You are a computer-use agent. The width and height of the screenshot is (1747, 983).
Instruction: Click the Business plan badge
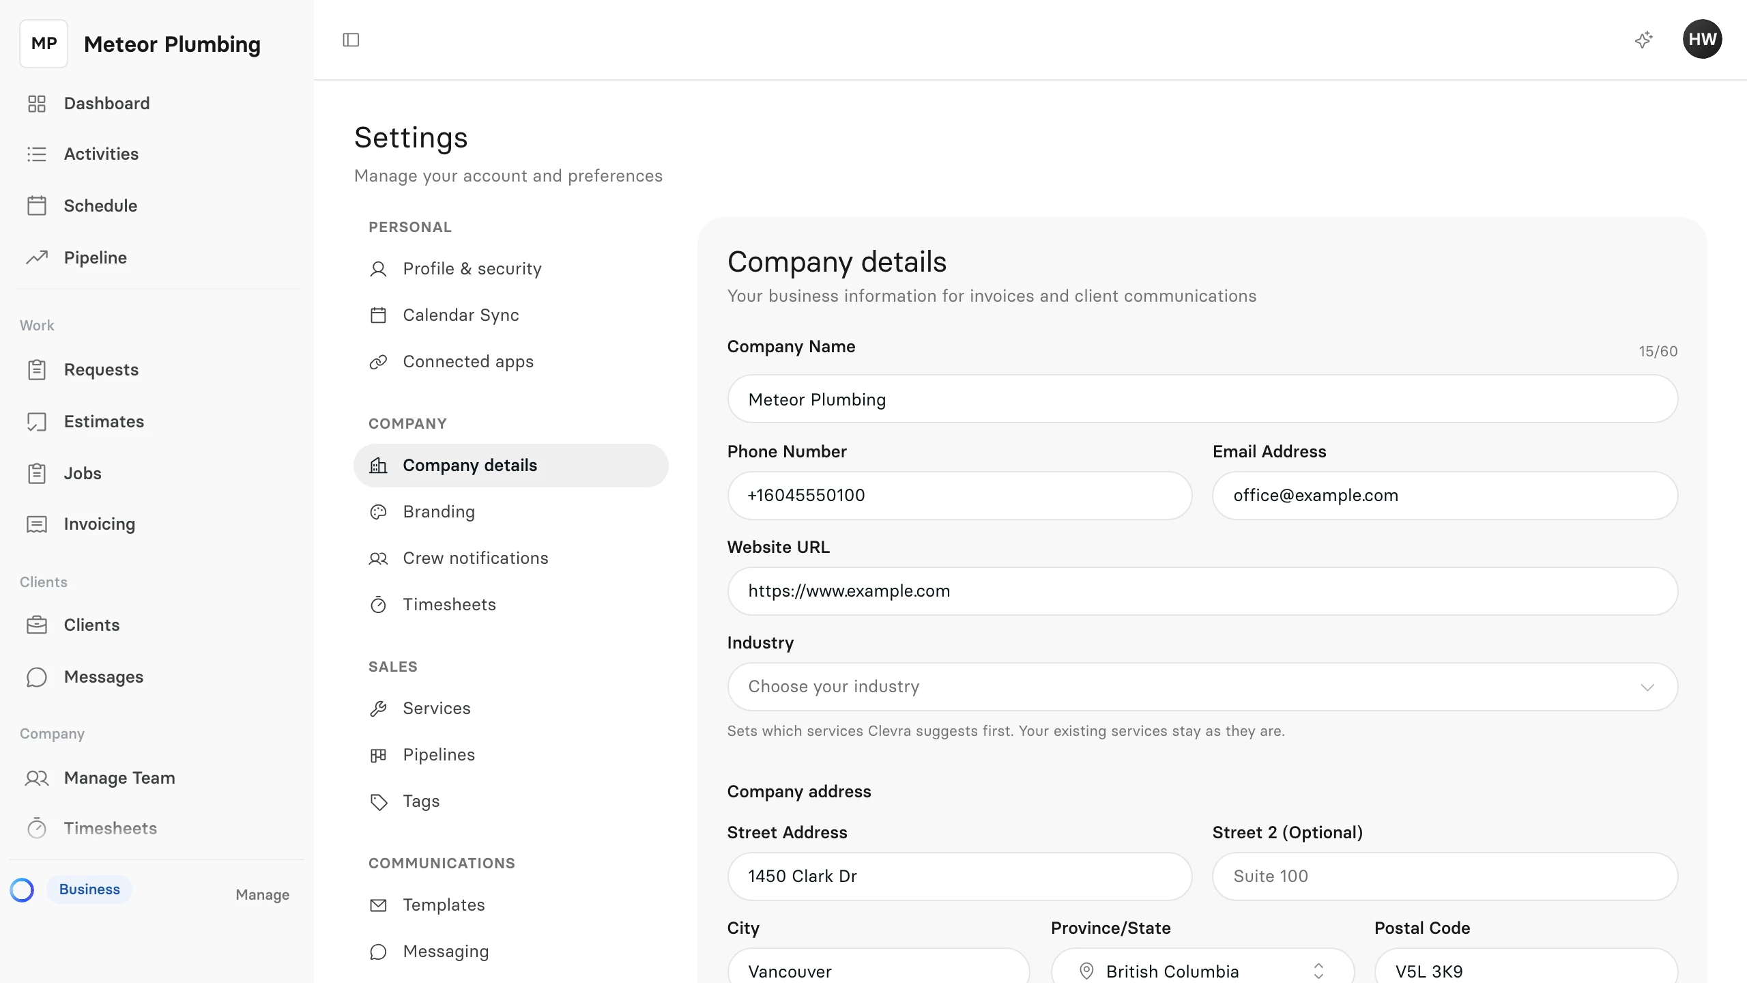click(89, 889)
